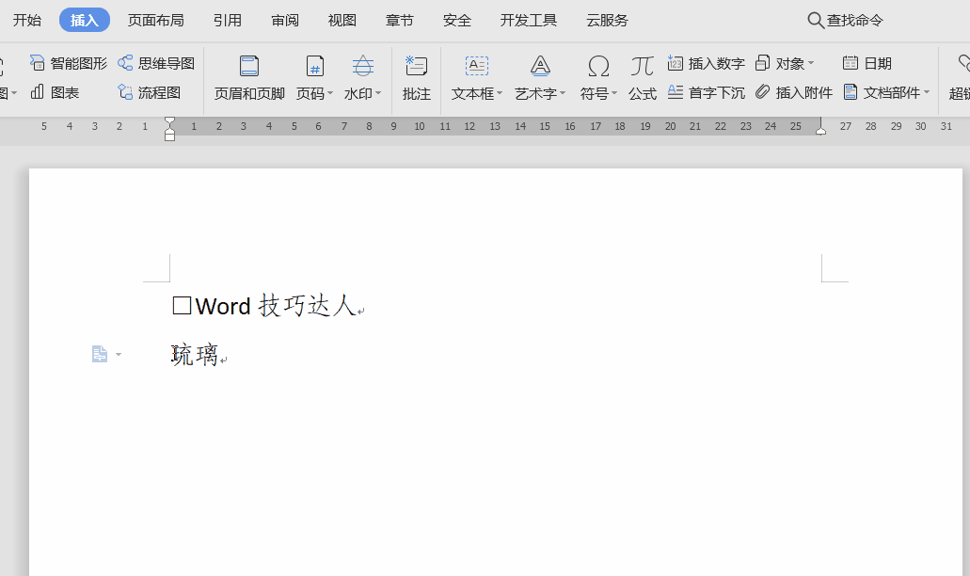Insert a 图表 chart
The width and height of the screenshot is (970, 576).
coord(56,92)
